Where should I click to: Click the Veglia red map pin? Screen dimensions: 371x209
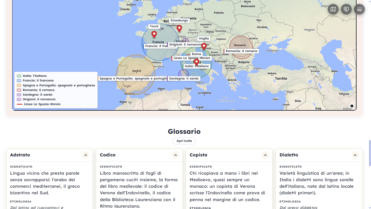(204, 47)
